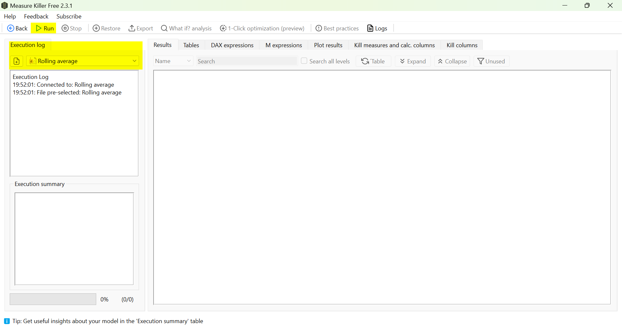
Task: Go Back using the arrow icon
Action: click(11, 28)
